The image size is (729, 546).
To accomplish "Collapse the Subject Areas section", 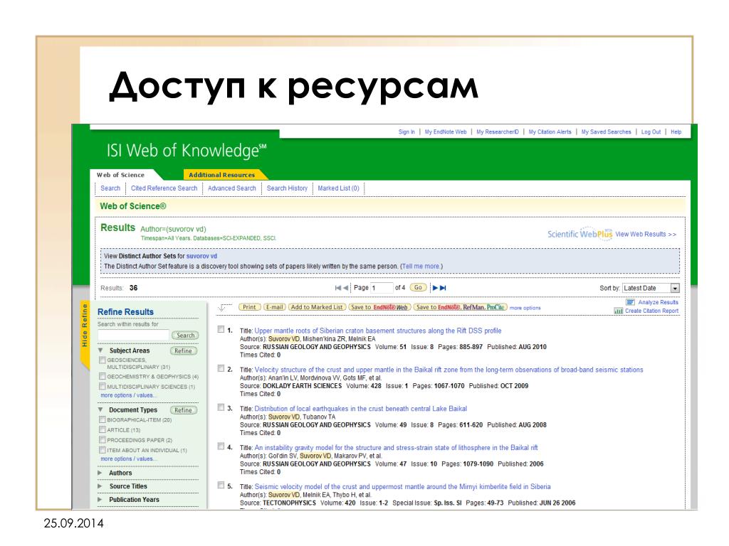I will 100,350.
